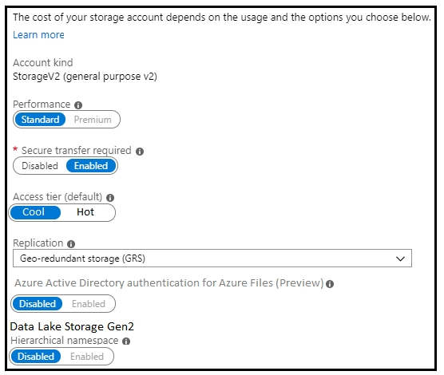Choose the Hot access tier

click(x=85, y=212)
